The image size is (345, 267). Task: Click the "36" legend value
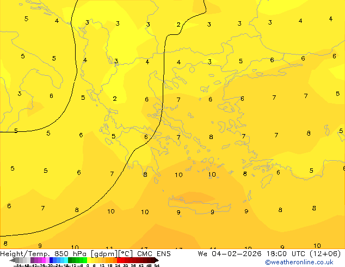[x=133, y=265]
